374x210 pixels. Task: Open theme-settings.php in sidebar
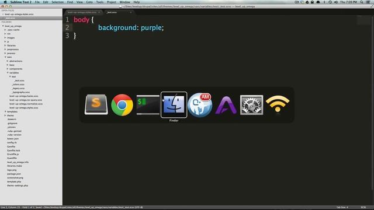tap(18, 185)
